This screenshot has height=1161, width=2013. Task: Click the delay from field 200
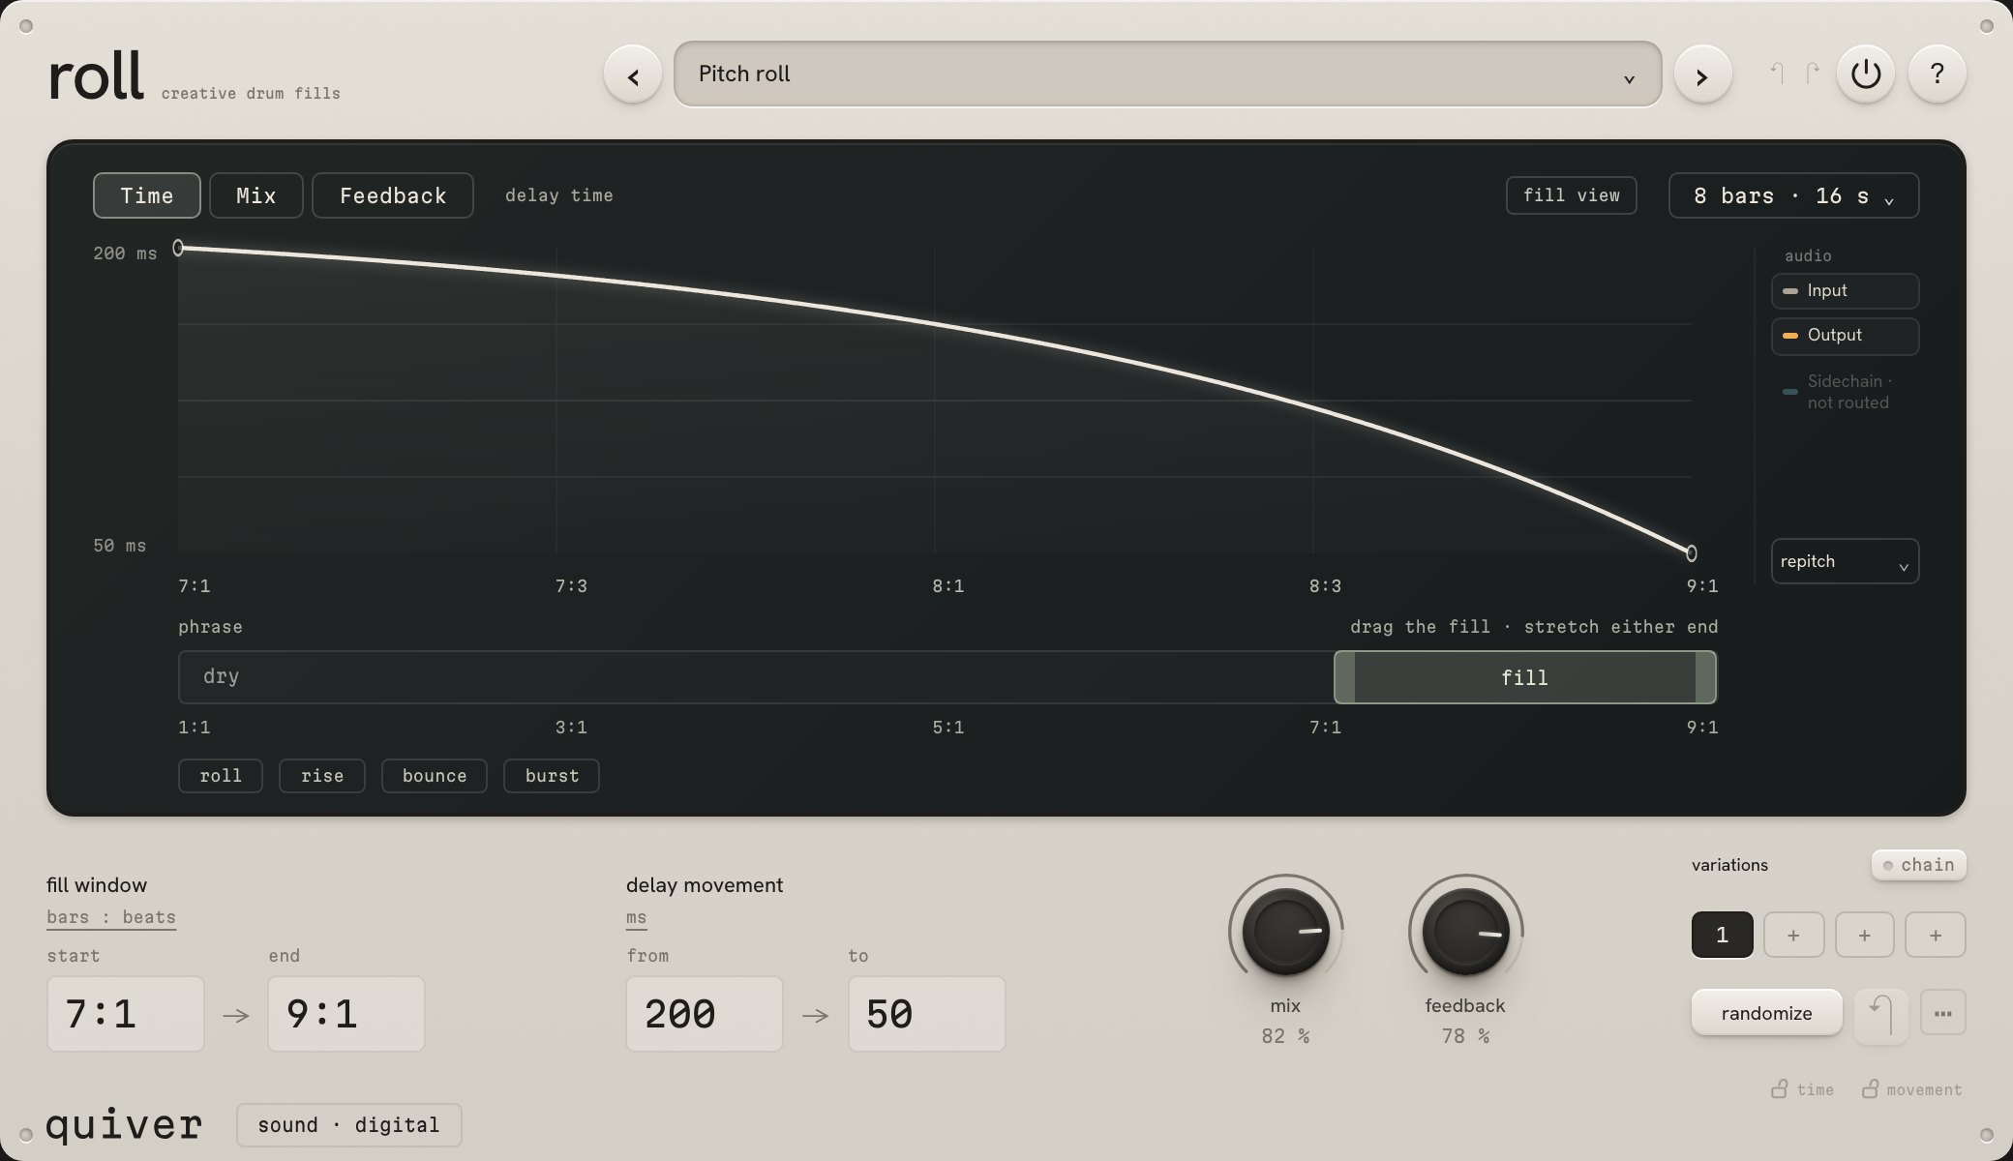tap(705, 1014)
